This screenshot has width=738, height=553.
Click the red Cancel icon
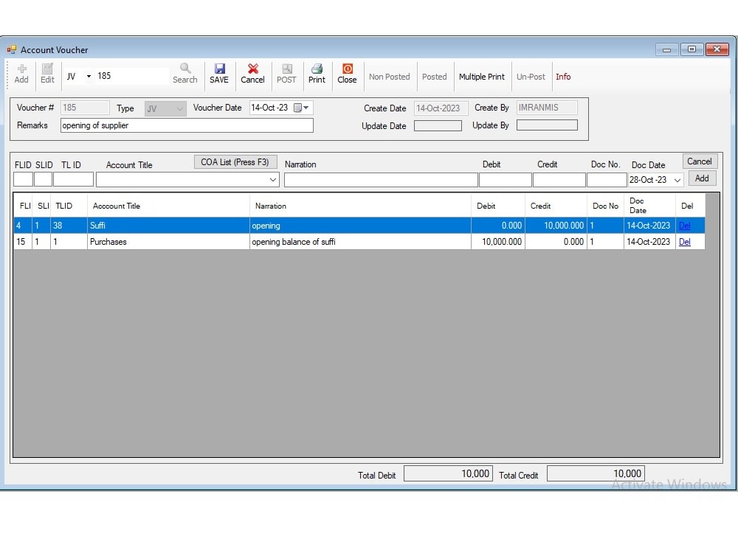pyautogui.click(x=252, y=74)
